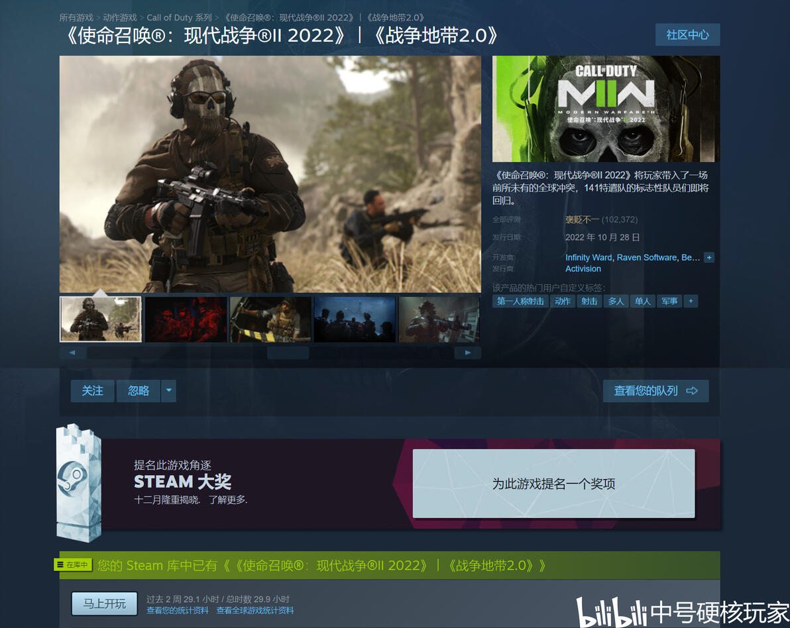This screenshot has width=790, height=628.
Task: Open 查看您的统计资料 stats link
Action: (x=178, y=610)
